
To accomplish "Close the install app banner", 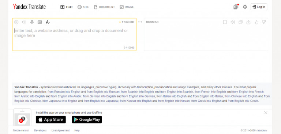I will [x=266, y=113].
